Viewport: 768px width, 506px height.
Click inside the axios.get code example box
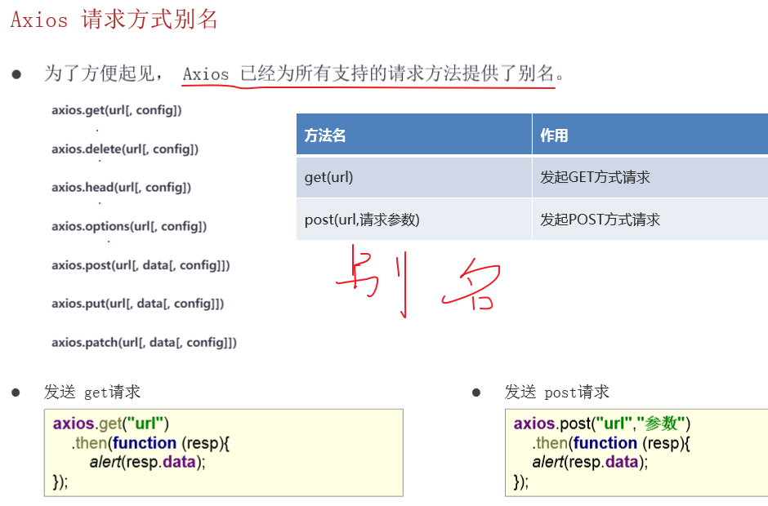[223, 452]
